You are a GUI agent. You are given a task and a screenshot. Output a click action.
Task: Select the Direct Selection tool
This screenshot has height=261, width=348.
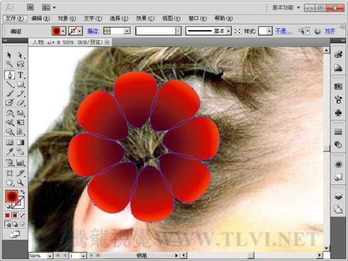pyautogui.click(x=20, y=55)
